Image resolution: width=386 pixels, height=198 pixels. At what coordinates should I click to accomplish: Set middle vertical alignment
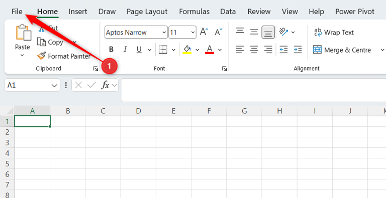click(254, 32)
